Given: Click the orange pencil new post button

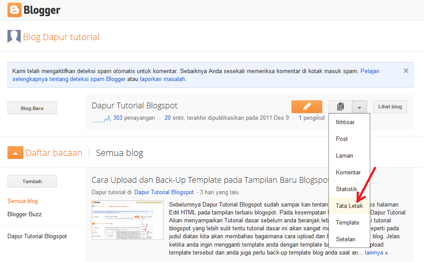Looking at the screenshot, I should (306, 107).
